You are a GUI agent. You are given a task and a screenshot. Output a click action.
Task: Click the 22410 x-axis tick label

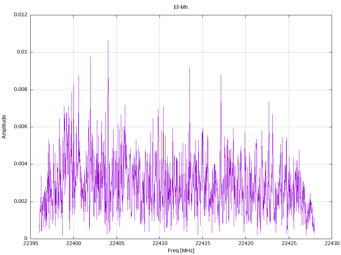[160, 243]
